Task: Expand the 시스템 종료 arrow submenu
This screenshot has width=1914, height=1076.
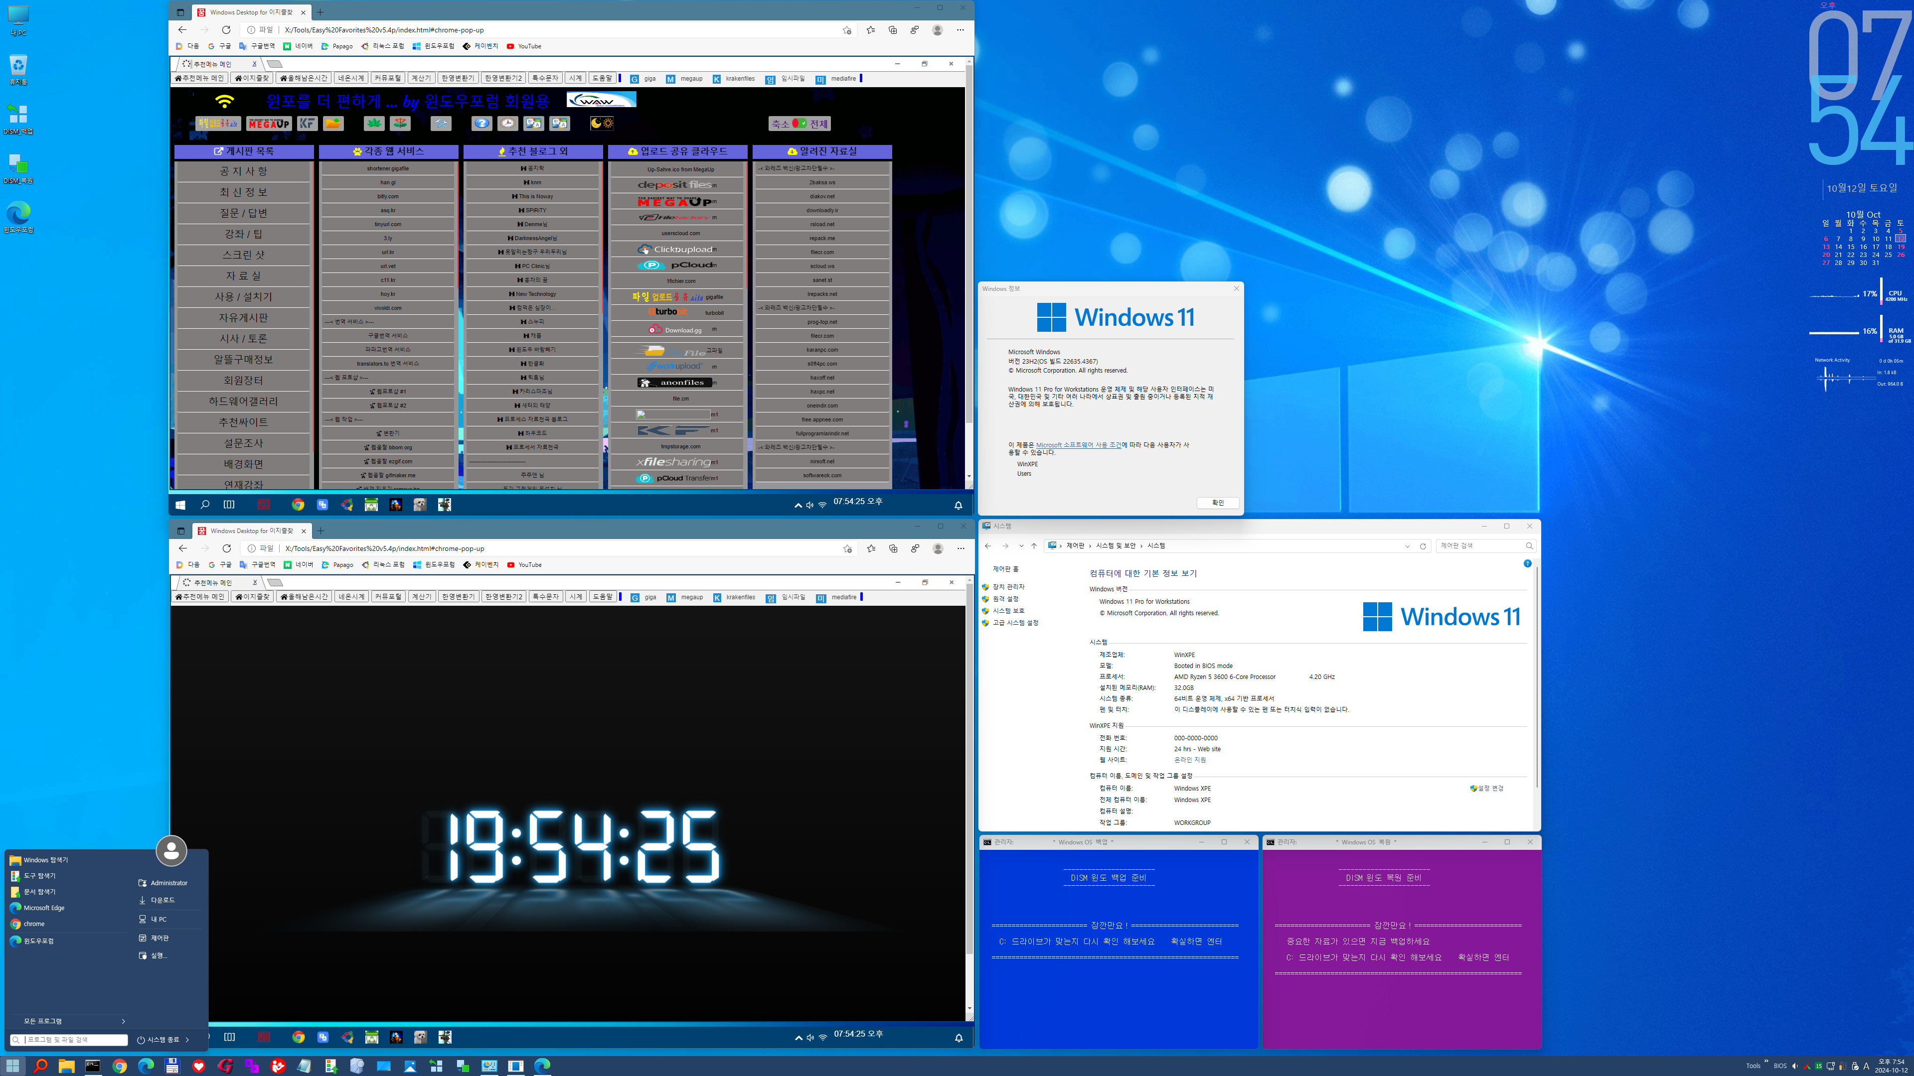Action: [x=187, y=1040]
